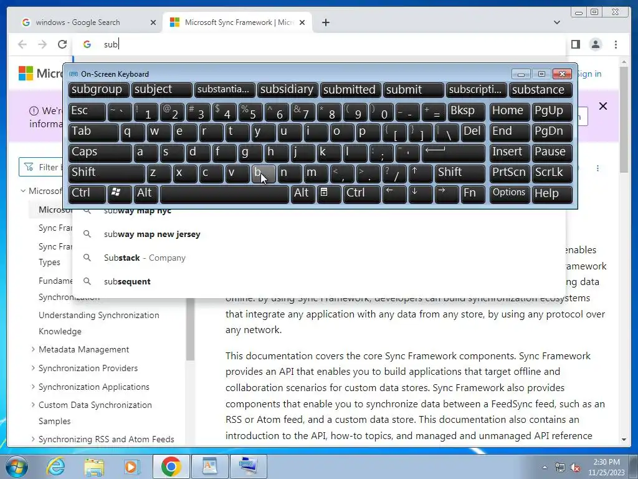This screenshot has width=638, height=479.
Task: Click the Help key on the keyboard
Action: point(552,194)
